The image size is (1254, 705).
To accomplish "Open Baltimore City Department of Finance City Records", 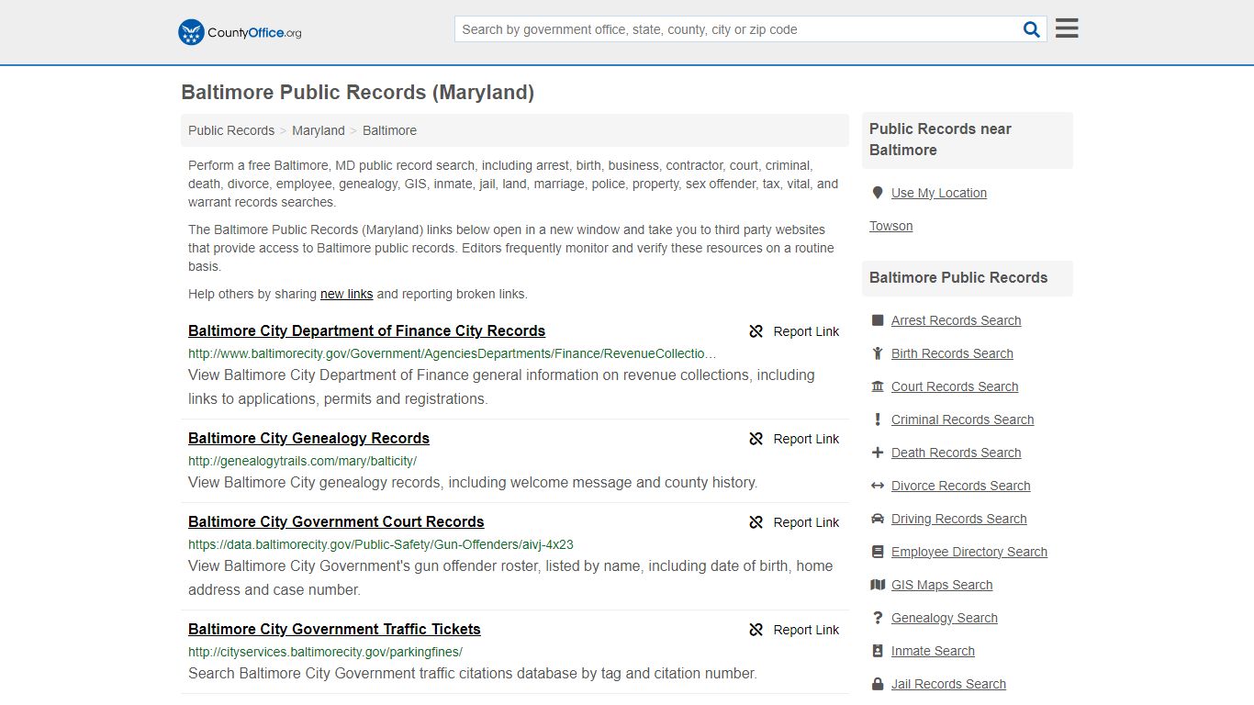I will pyautogui.click(x=366, y=330).
